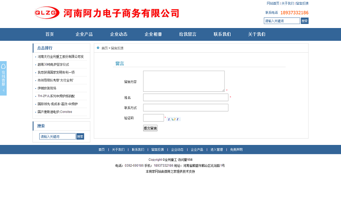
Task: Open the 在线客服 side chat widget
Action: pyautogui.click(x=3, y=78)
